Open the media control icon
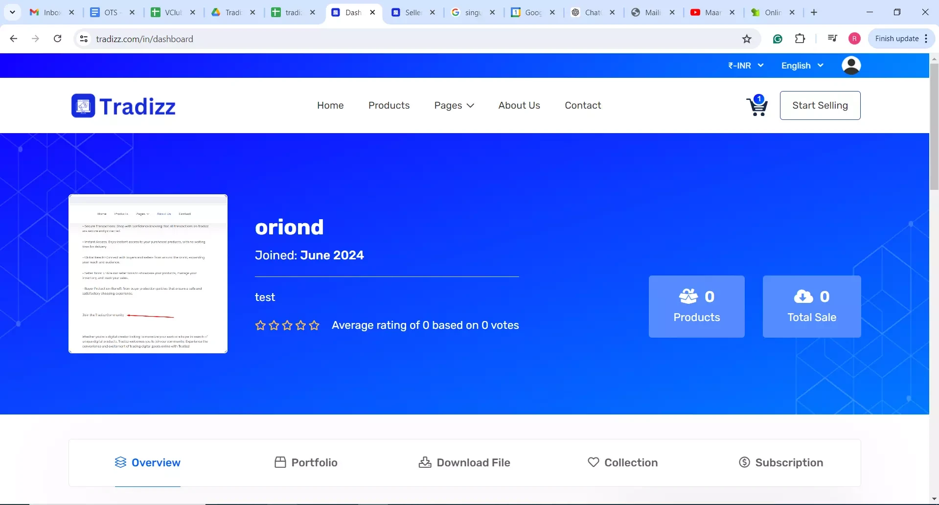This screenshot has height=505, width=939. (x=832, y=39)
